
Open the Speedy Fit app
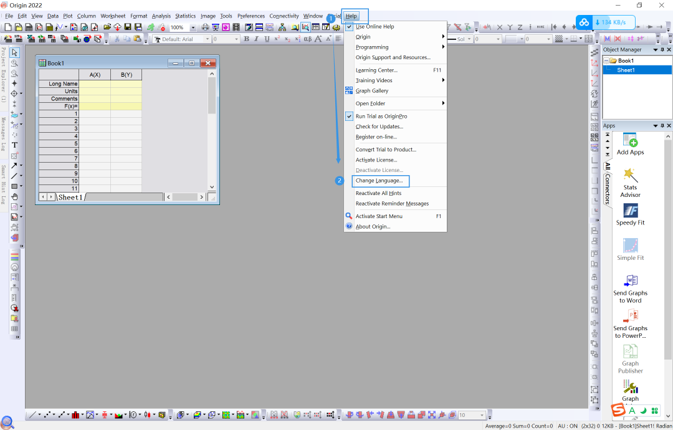pos(630,214)
